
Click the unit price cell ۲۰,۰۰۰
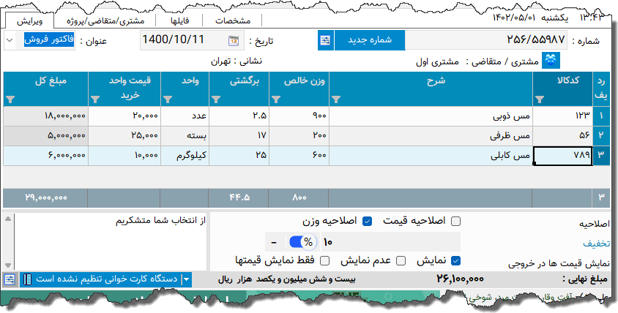(x=124, y=116)
